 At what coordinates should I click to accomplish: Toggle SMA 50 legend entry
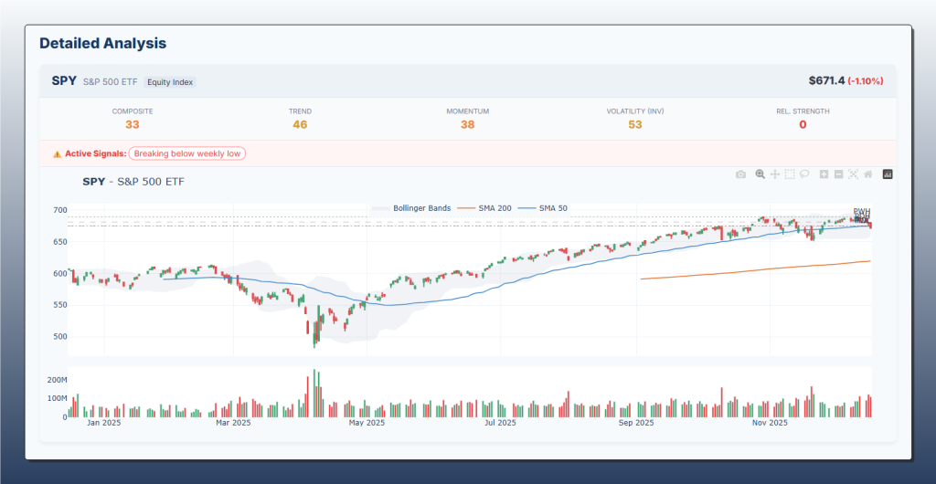pyautogui.click(x=543, y=208)
